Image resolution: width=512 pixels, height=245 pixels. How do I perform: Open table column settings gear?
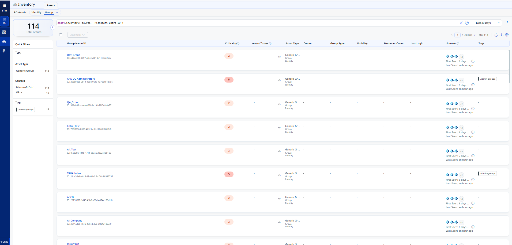pos(507,35)
